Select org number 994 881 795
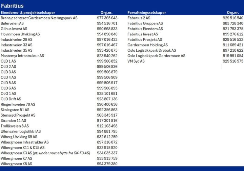This screenshot has height=171, width=244. tap(107, 132)
